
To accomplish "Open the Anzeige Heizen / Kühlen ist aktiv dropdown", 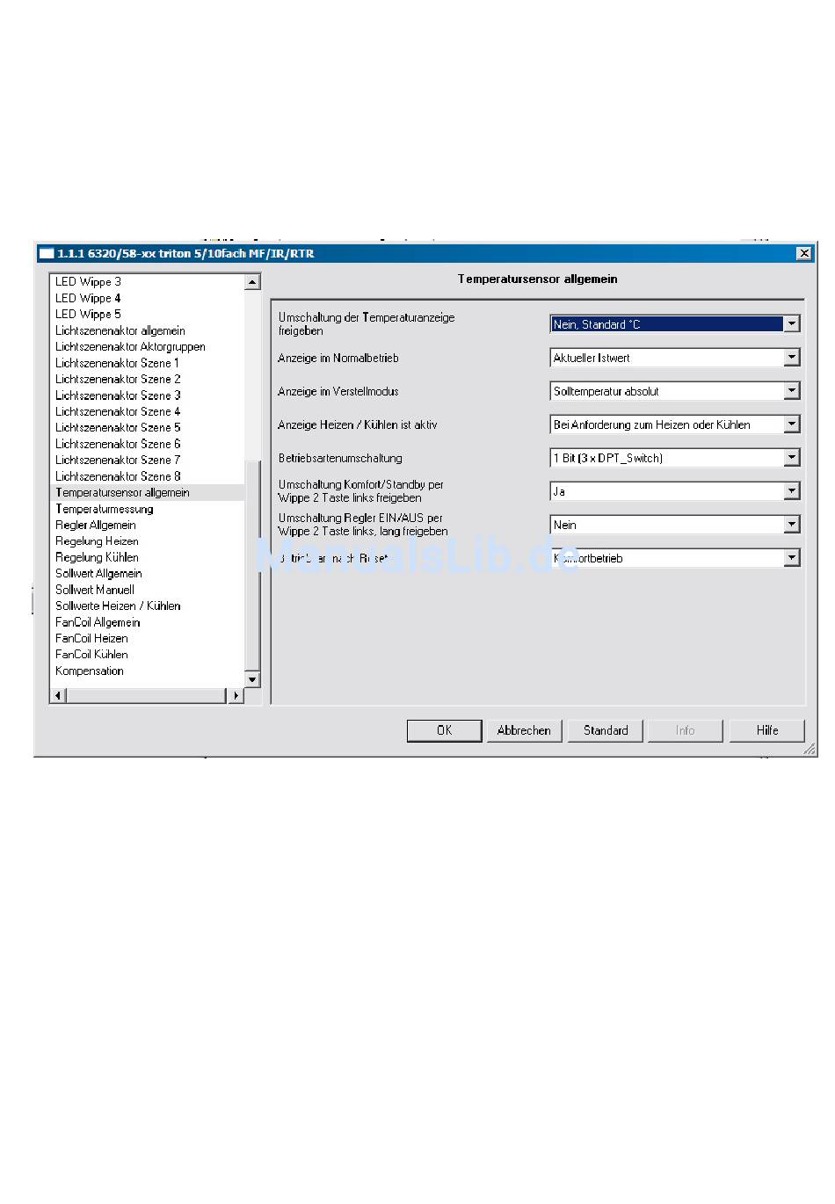I will point(675,424).
